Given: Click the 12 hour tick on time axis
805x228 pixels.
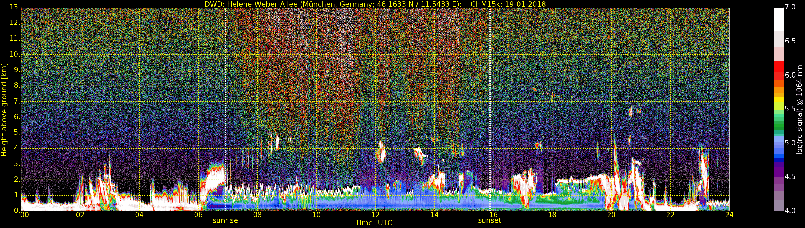Looking at the screenshot, I should (375, 215).
